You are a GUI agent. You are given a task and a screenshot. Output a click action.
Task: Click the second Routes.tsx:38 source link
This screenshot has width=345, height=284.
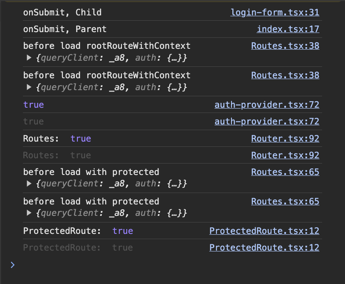[x=285, y=75]
